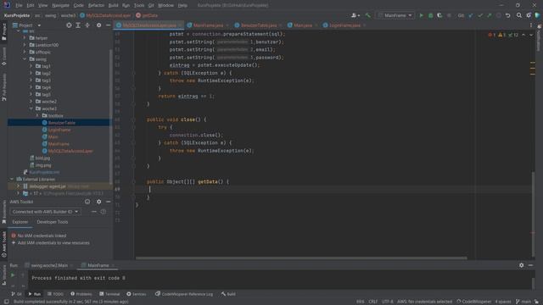This screenshot has height=305, width=543.
Task: Start debugging with the bug icon
Action: pos(430,15)
